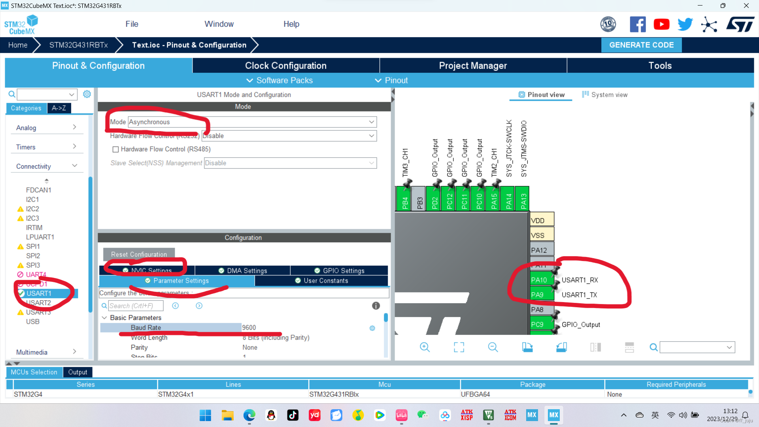Switch to System view
The image size is (759, 427).
pos(605,95)
